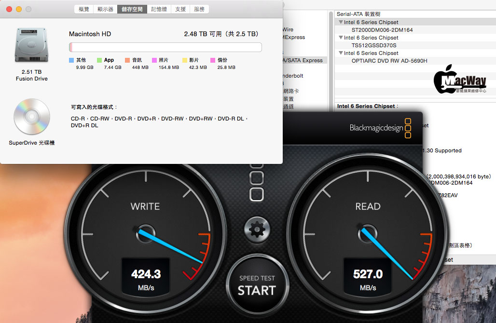Switch to the 服務 tab
496x323 pixels.
click(x=199, y=9)
